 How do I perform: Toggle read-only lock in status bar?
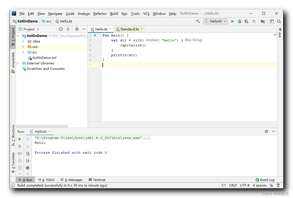tap(271, 185)
